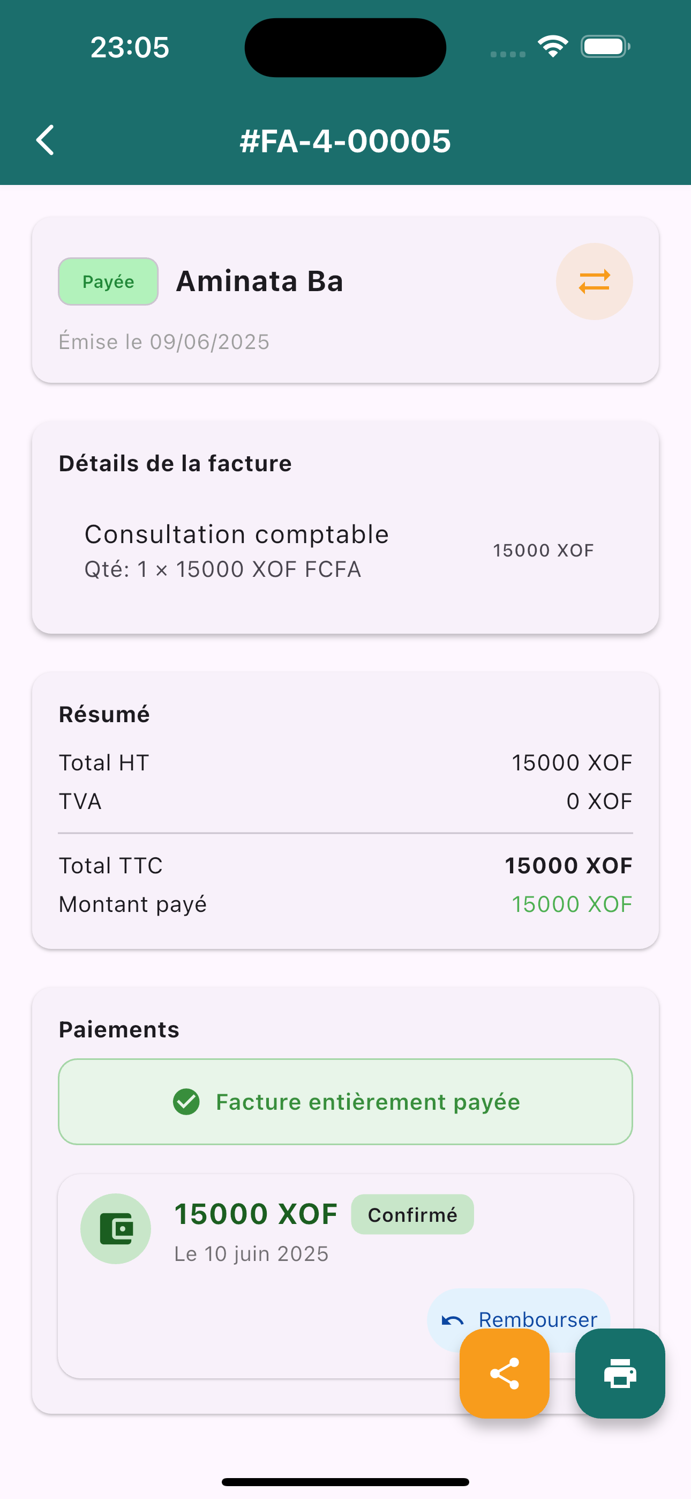This screenshot has height=1499, width=691.
Task: Tap the back arrow in header
Action: (x=46, y=140)
